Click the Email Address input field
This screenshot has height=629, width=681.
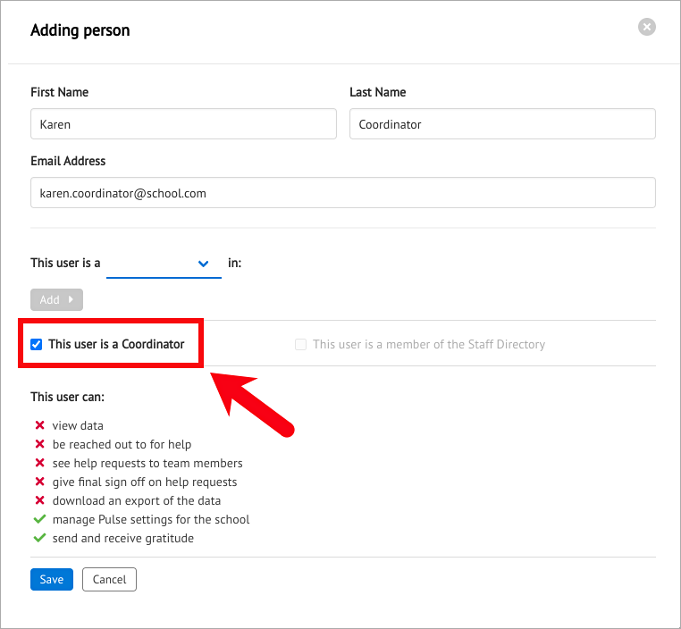pyautogui.click(x=342, y=193)
